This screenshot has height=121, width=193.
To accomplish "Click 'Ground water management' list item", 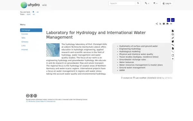I will tap(132, 68).
